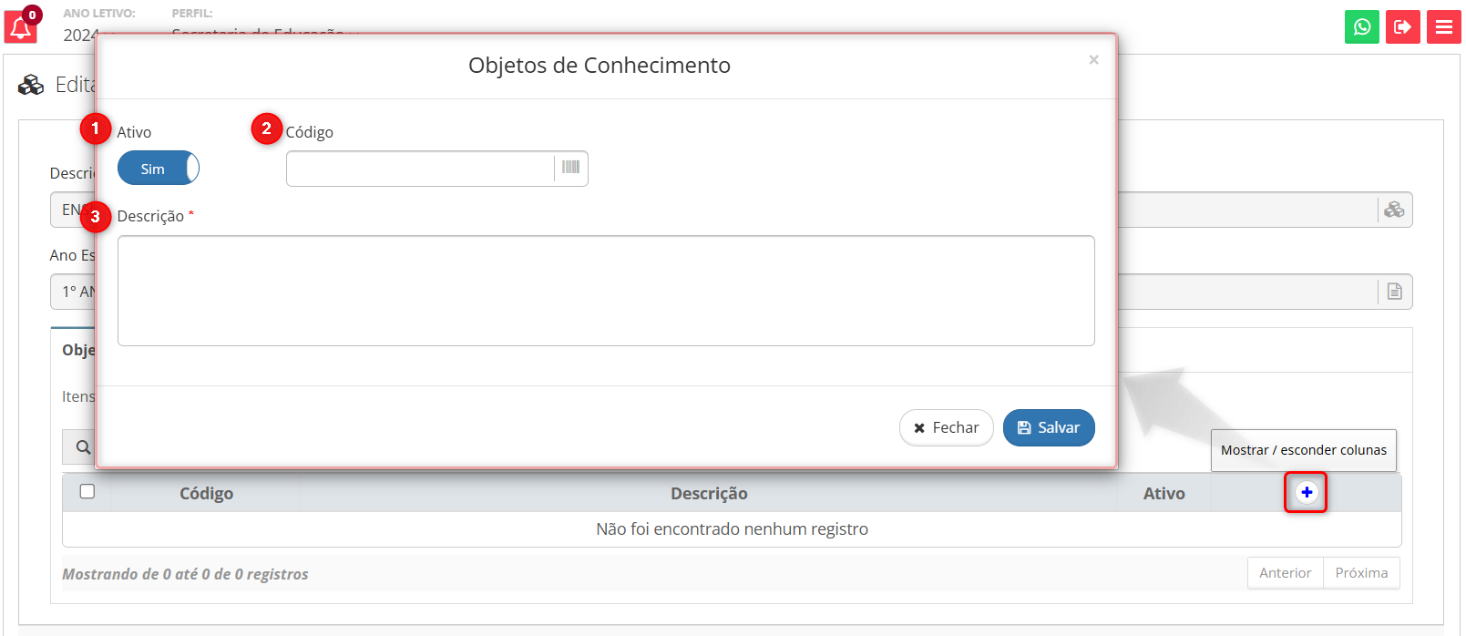Click the blue plus add-record icon
1466x636 pixels.
1306,492
